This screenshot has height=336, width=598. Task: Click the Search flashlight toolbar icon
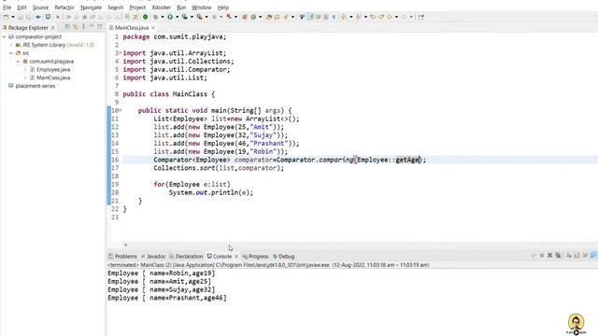click(286, 17)
